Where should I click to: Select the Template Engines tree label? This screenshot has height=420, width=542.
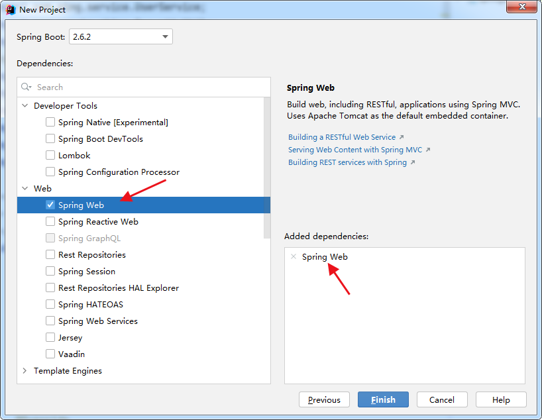(68, 370)
